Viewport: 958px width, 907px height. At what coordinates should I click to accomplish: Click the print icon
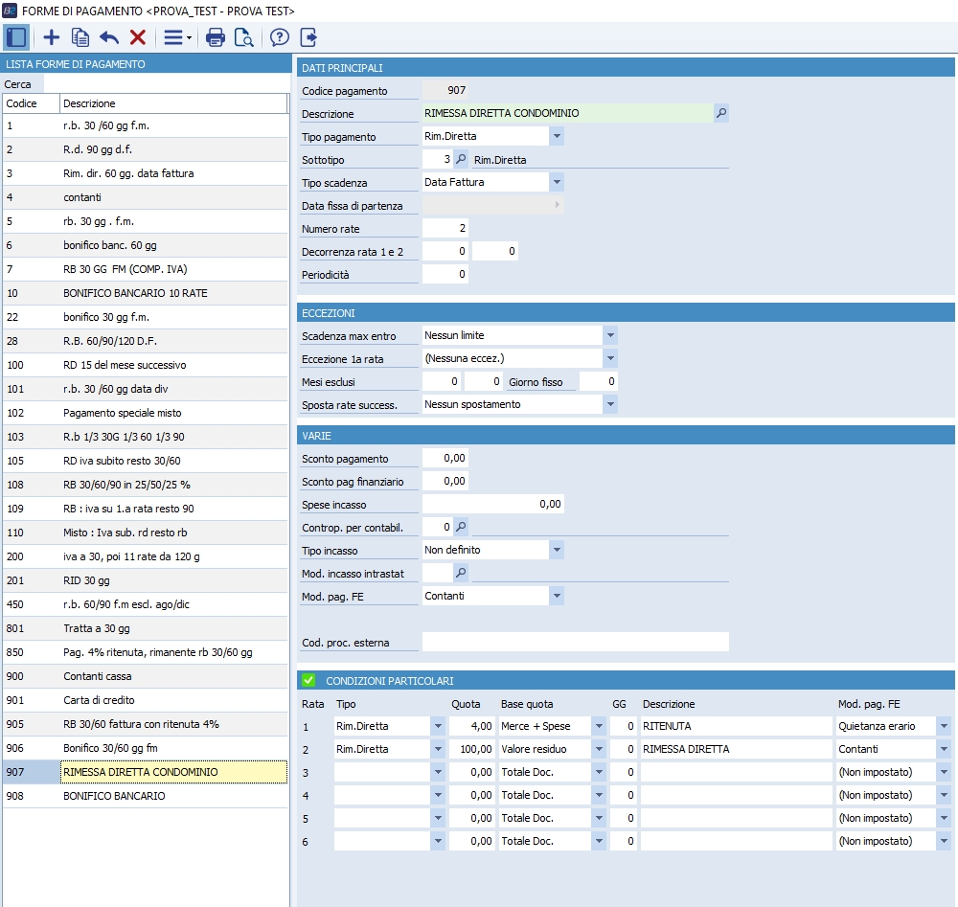216,37
